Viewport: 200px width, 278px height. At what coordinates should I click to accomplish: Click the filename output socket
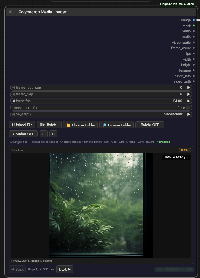tap(194, 70)
